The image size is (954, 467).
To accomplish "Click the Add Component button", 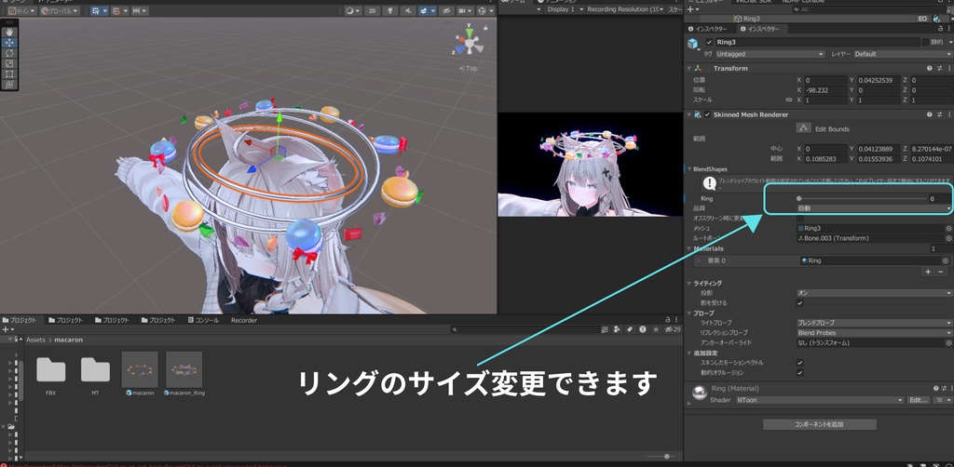I will coord(820,424).
